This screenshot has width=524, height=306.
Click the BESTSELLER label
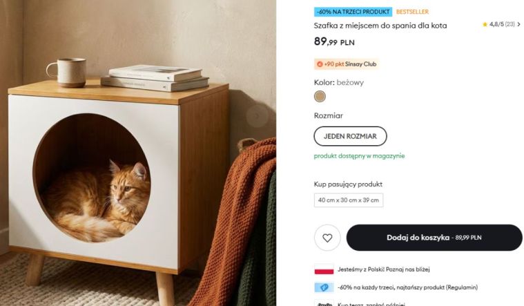point(412,12)
